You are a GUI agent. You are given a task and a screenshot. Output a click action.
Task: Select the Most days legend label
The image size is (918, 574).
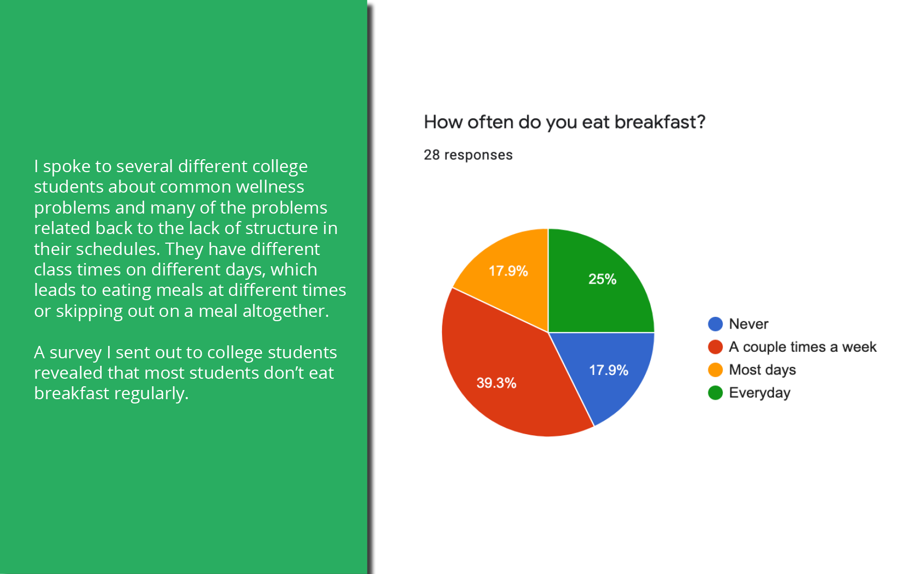pos(762,370)
